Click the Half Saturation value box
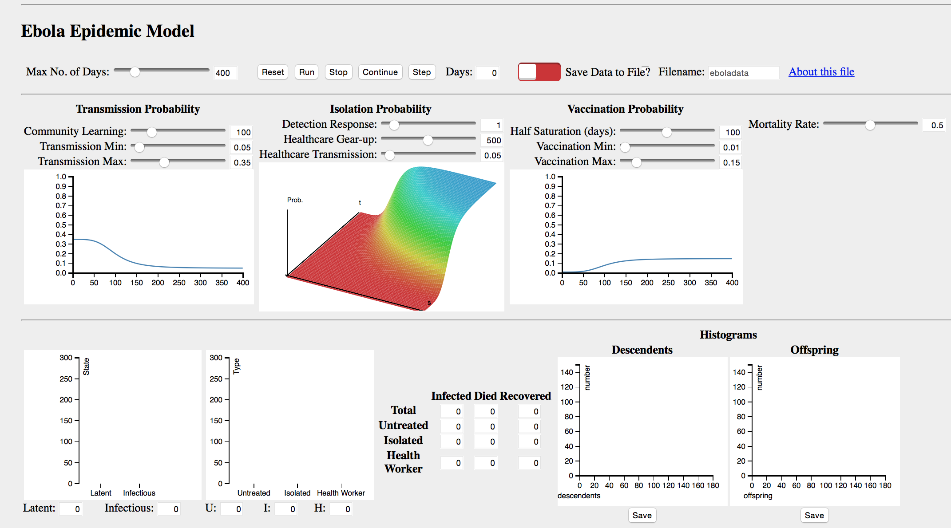The width and height of the screenshot is (951, 528). coord(730,132)
